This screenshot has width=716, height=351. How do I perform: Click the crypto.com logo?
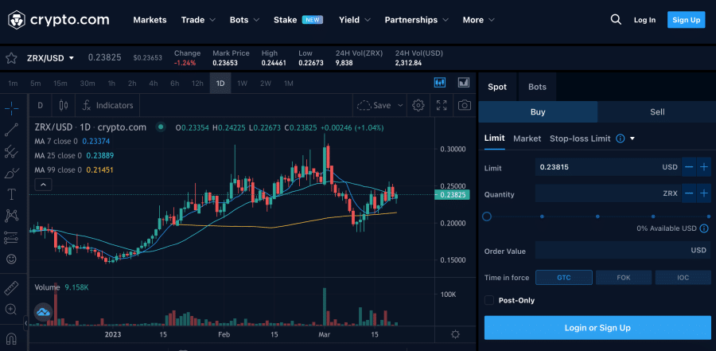[x=58, y=20]
